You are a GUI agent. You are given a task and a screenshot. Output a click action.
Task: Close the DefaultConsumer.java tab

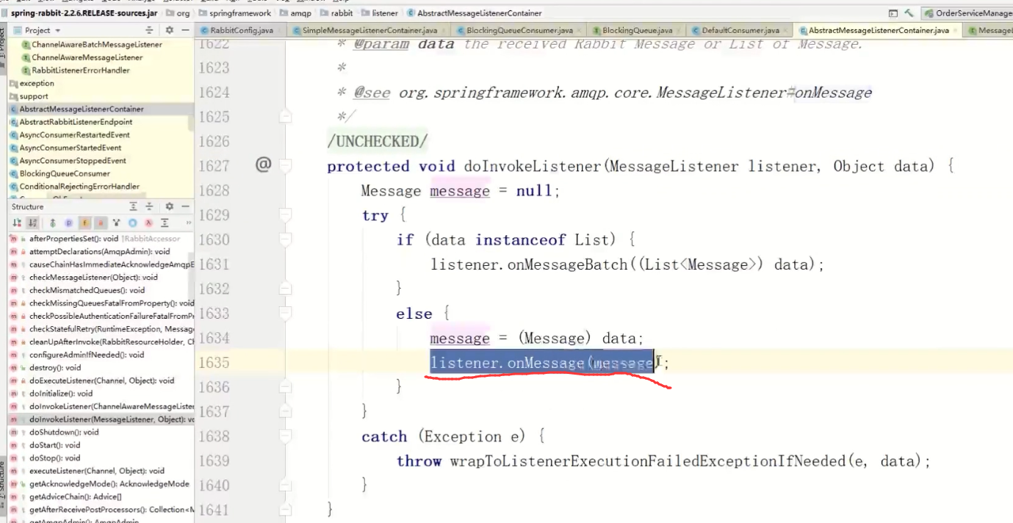[x=786, y=30]
